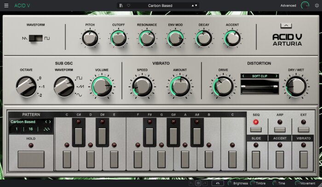
Task: Enable the ARP mode button
Action: tap(280, 129)
